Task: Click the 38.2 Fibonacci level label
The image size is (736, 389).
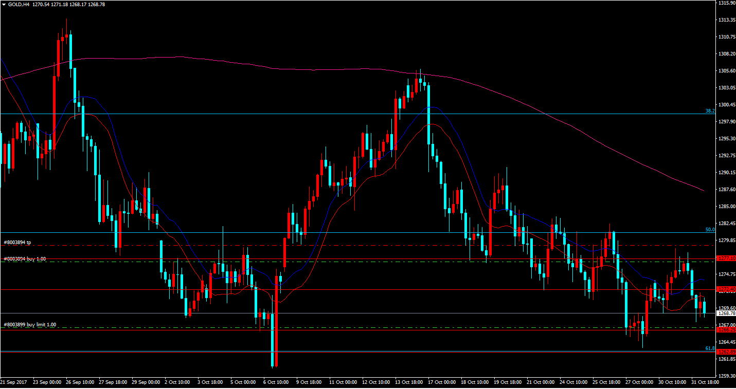Action: pyautogui.click(x=710, y=110)
